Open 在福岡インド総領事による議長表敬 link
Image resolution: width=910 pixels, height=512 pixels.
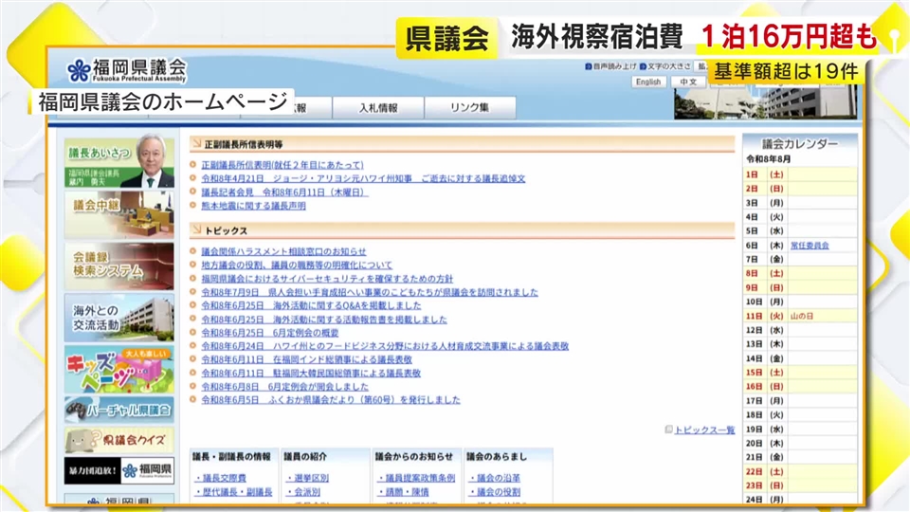click(x=306, y=359)
